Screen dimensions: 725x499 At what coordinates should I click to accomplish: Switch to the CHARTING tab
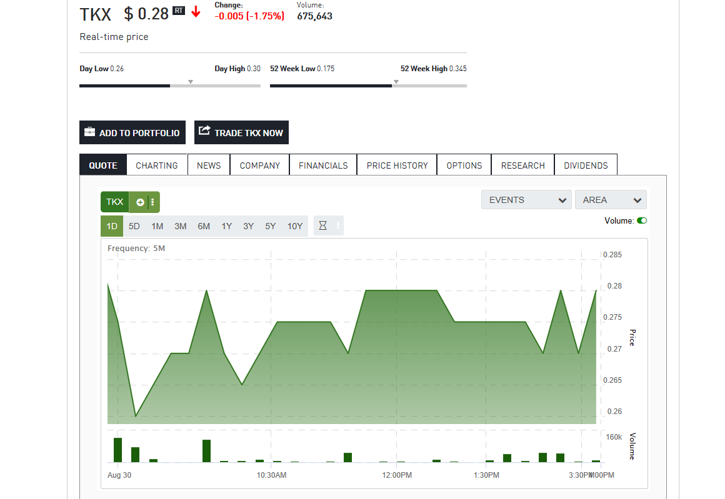156,164
